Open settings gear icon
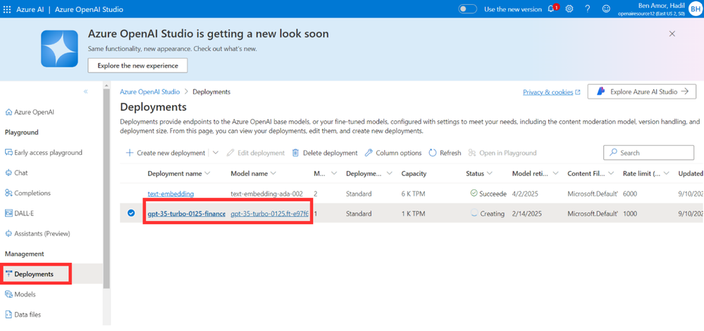The height and width of the screenshot is (331, 704). tap(569, 9)
